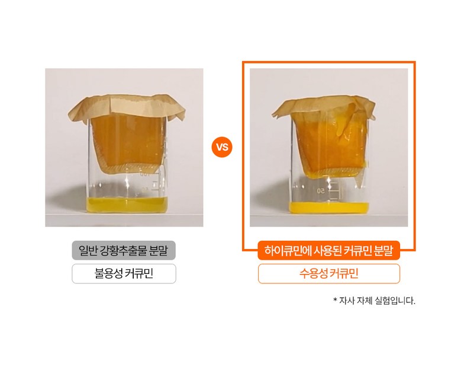Click the footnote 자사 자체 실험입니다
Viewport: 461px width, 370px height.
click(x=377, y=301)
